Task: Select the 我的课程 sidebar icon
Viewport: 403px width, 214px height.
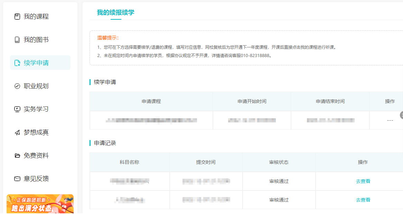Action: [x=17, y=16]
